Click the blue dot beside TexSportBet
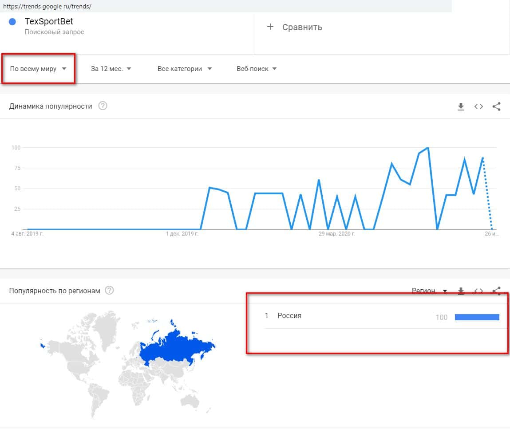510x429 pixels. point(12,22)
